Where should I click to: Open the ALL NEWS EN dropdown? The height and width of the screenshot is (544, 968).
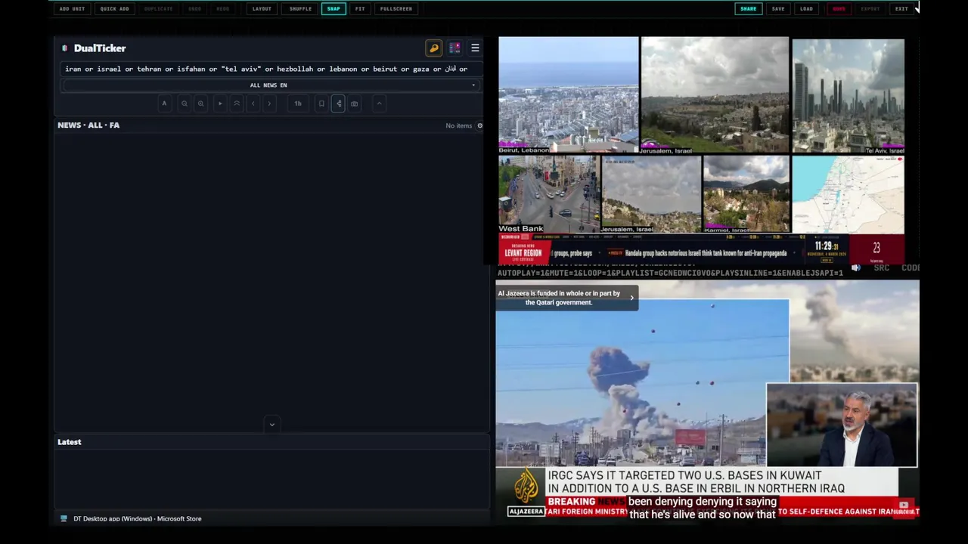click(x=269, y=85)
